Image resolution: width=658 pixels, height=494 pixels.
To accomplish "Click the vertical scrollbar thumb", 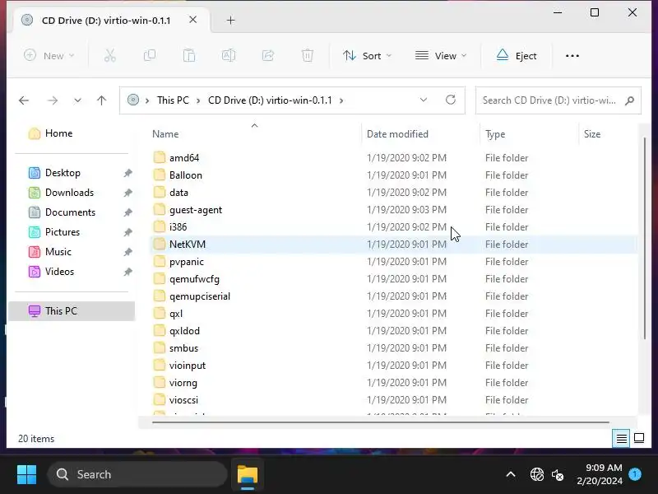I will 645,238.
